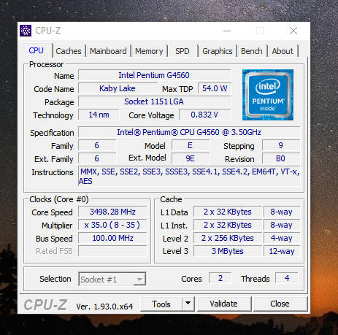Open the SPD tab
The image size is (338, 335).
pyautogui.click(x=183, y=51)
